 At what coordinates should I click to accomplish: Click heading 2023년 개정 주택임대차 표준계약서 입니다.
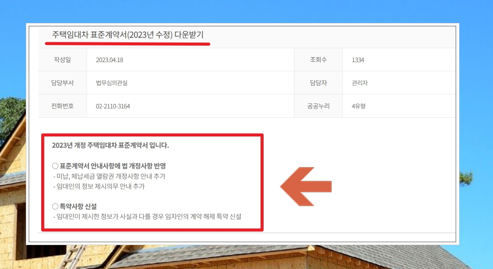point(111,145)
